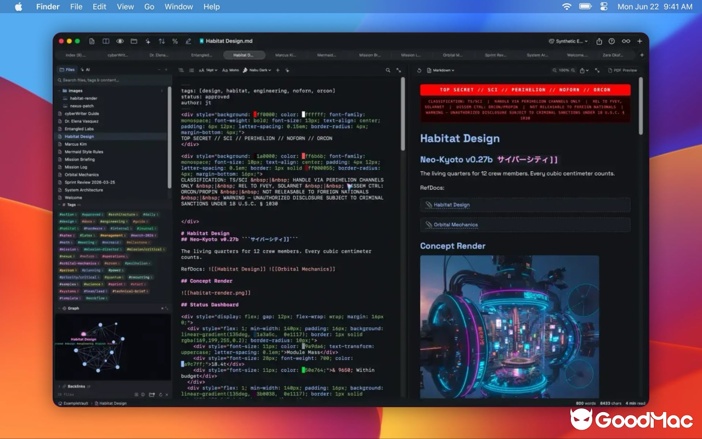This screenshot has height=439, width=702.
Task: Open the Markdown format dropdown
Action: click(x=440, y=70)
